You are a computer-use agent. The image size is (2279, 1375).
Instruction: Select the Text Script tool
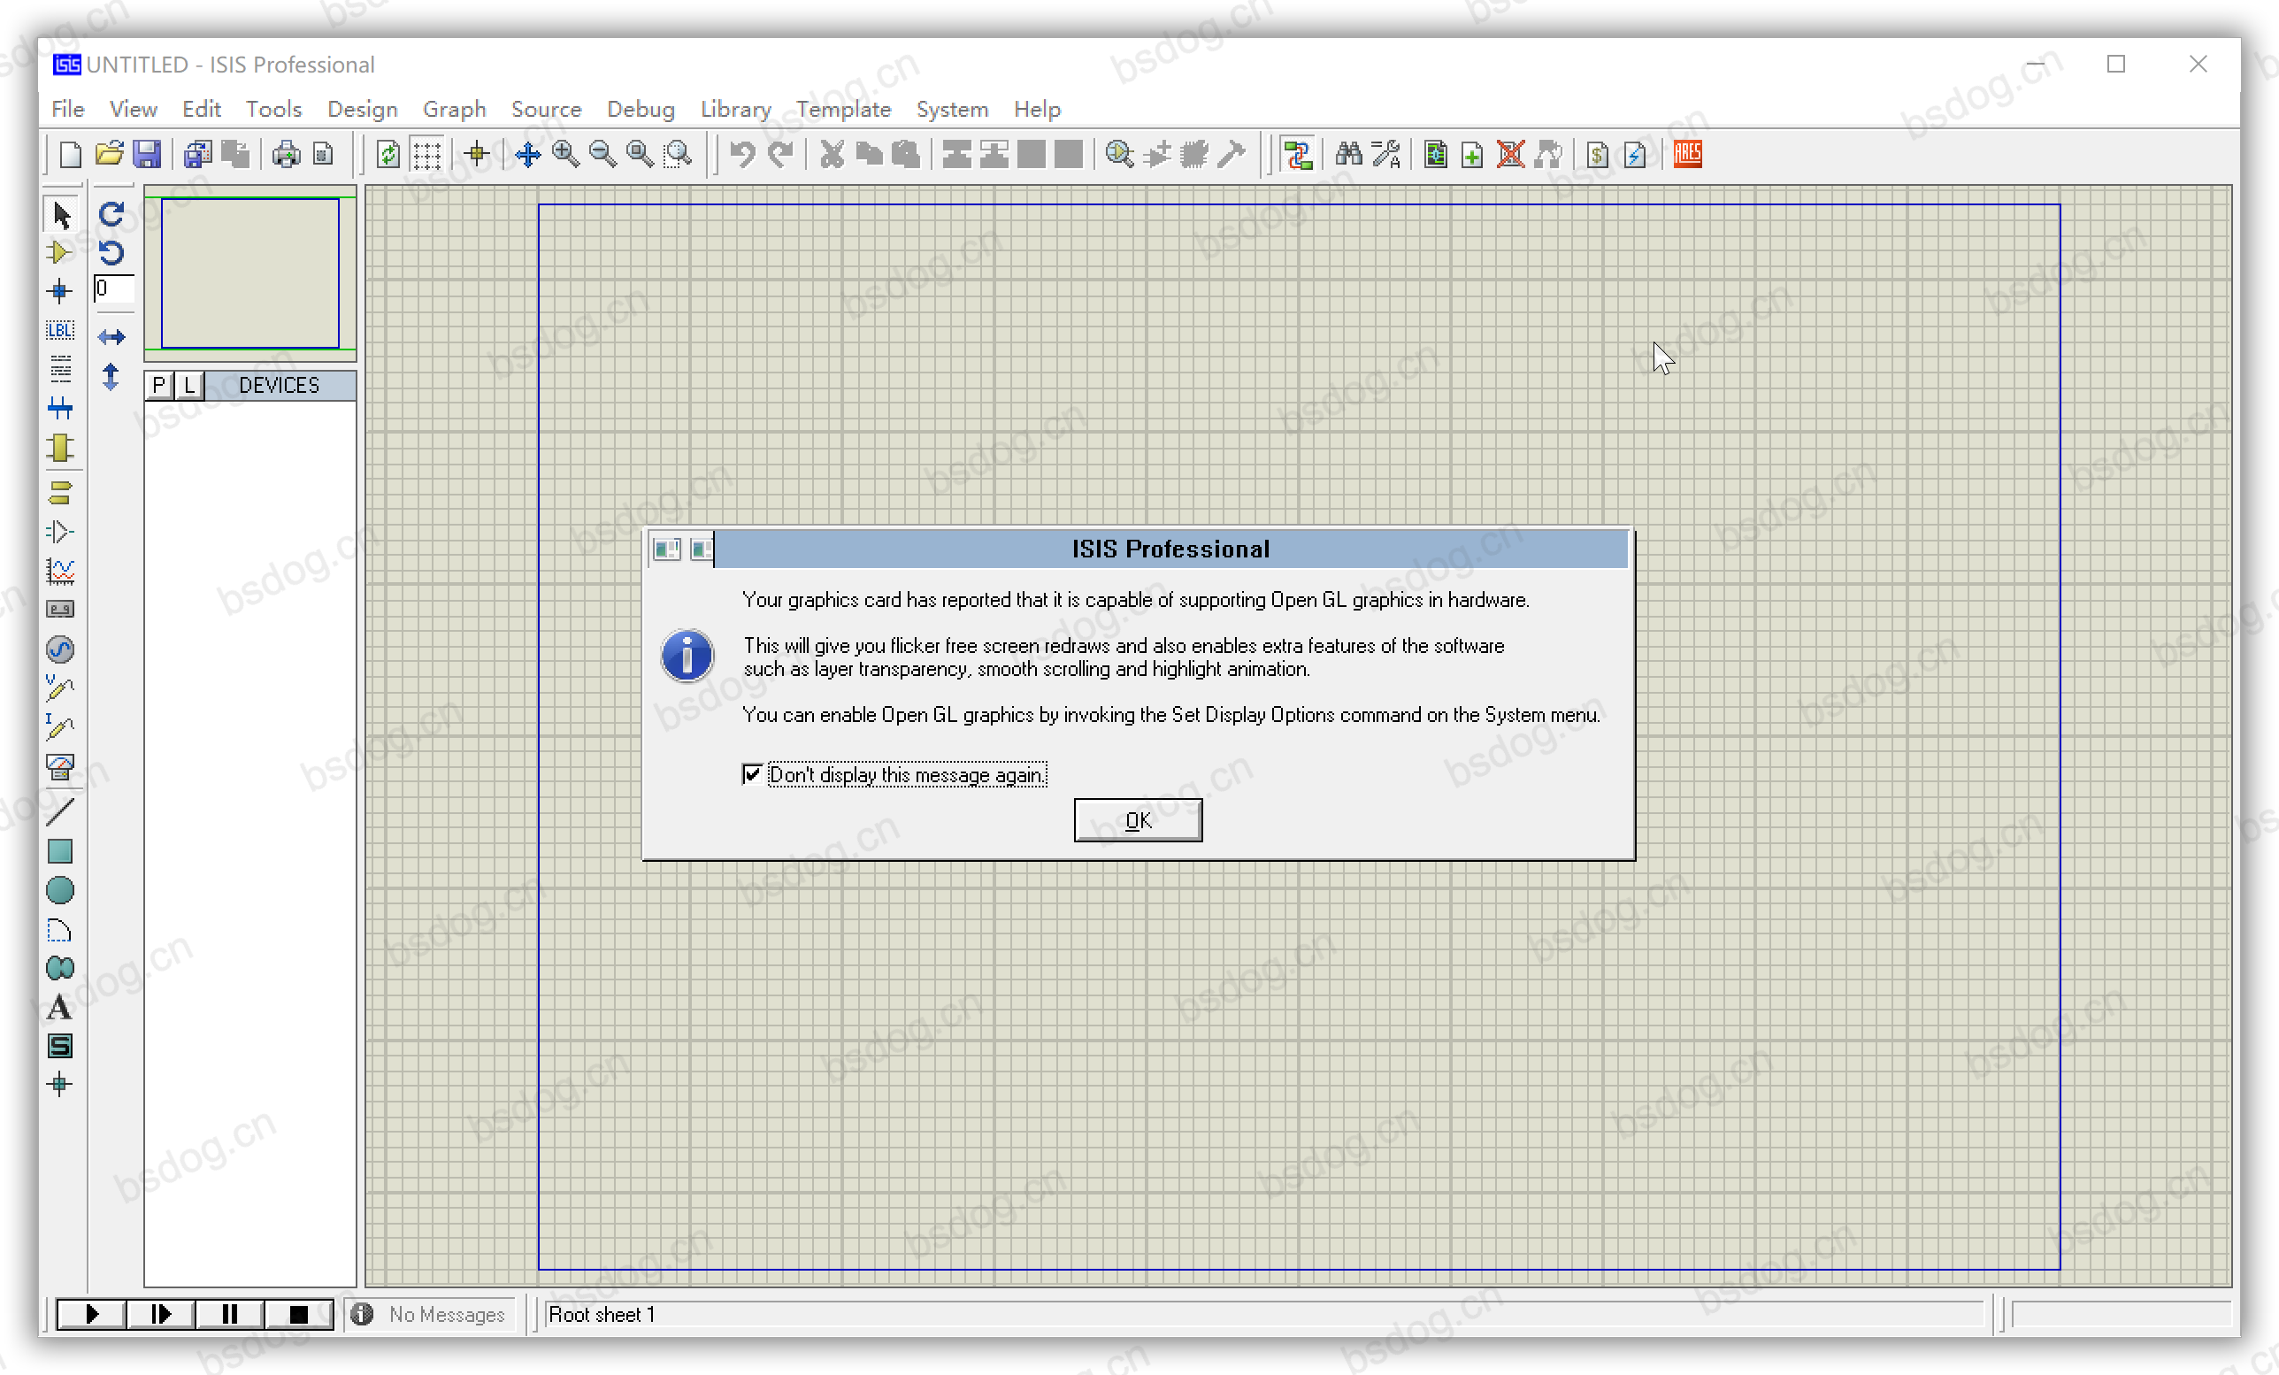coord(60,369)
